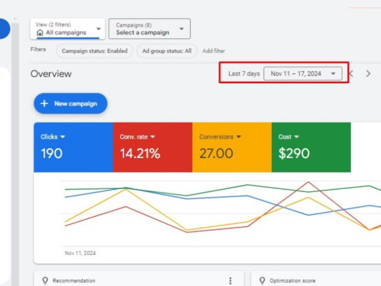Click the Recommendation card title
This screenshot has width=381, height=286.
(x=74, y=281)
